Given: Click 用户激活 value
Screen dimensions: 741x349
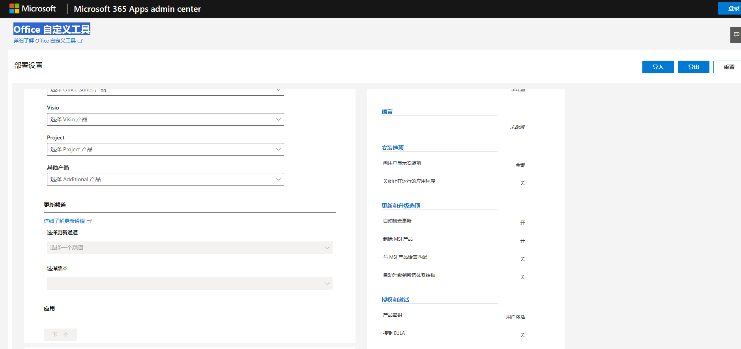Looking at the screenshot, I should pos(515,317).
